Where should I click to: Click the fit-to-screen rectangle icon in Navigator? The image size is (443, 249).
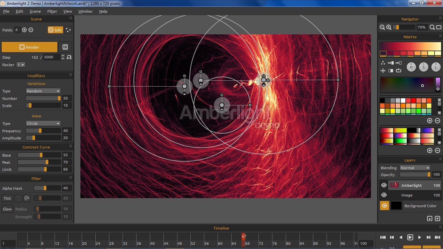(x=439, y=28)
